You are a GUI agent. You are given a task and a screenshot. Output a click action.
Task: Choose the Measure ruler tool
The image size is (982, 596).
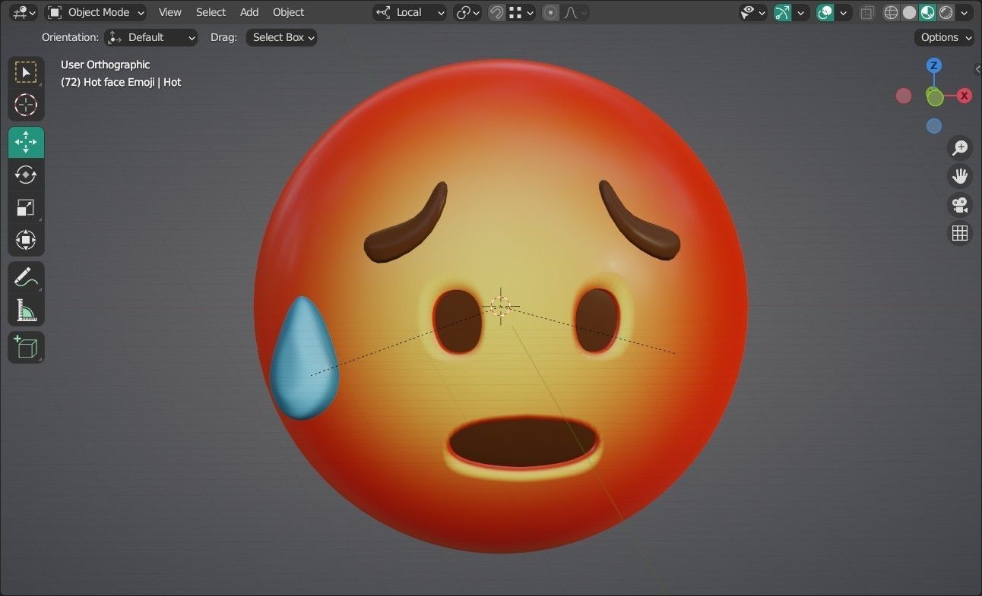tap(26, 310)
